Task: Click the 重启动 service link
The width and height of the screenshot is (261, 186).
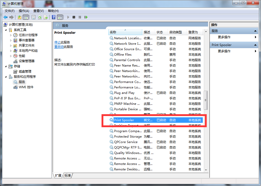Action: coord(59,47)
